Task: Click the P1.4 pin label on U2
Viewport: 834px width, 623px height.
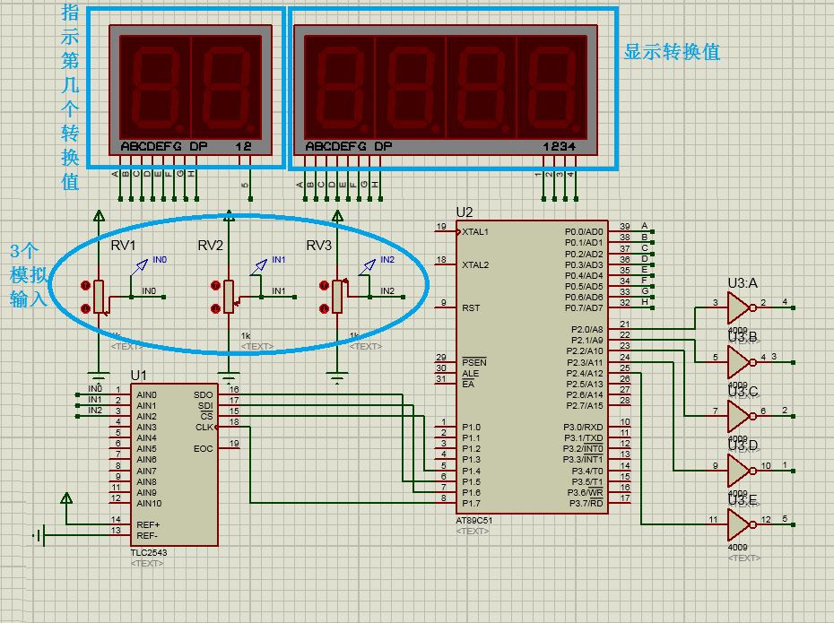Action: click(x=471, y=471)
